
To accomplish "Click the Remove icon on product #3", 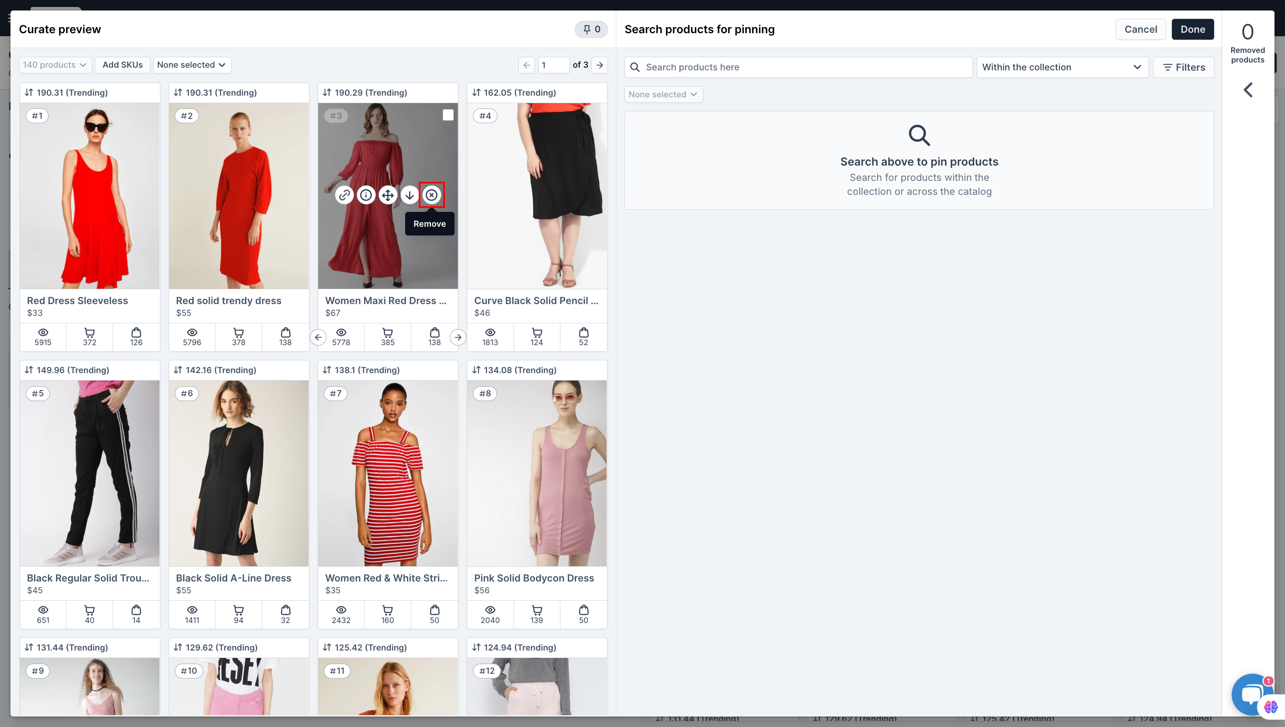I will tap(431, 195).
